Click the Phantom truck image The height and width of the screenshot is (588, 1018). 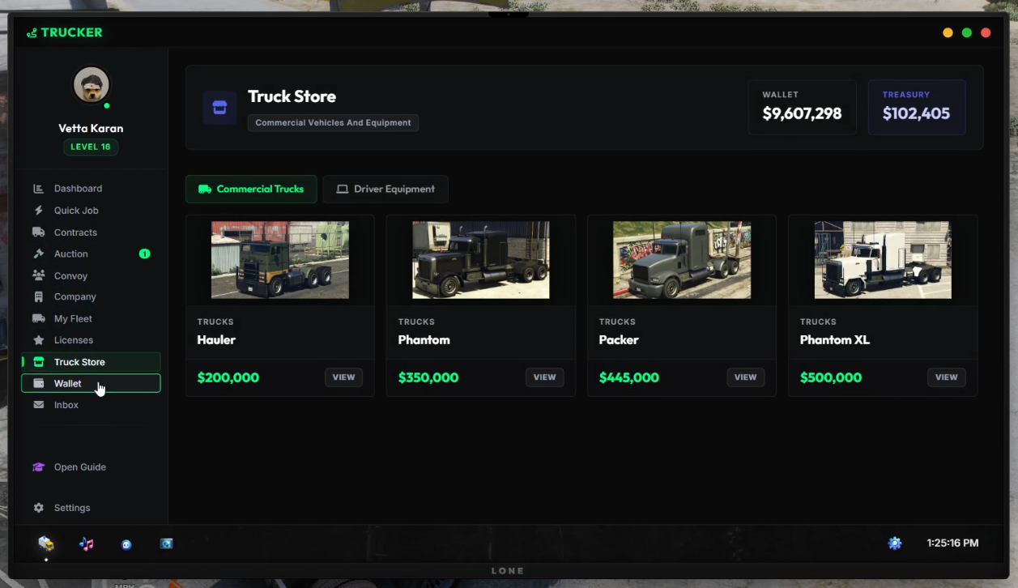(x=481, y=260)
